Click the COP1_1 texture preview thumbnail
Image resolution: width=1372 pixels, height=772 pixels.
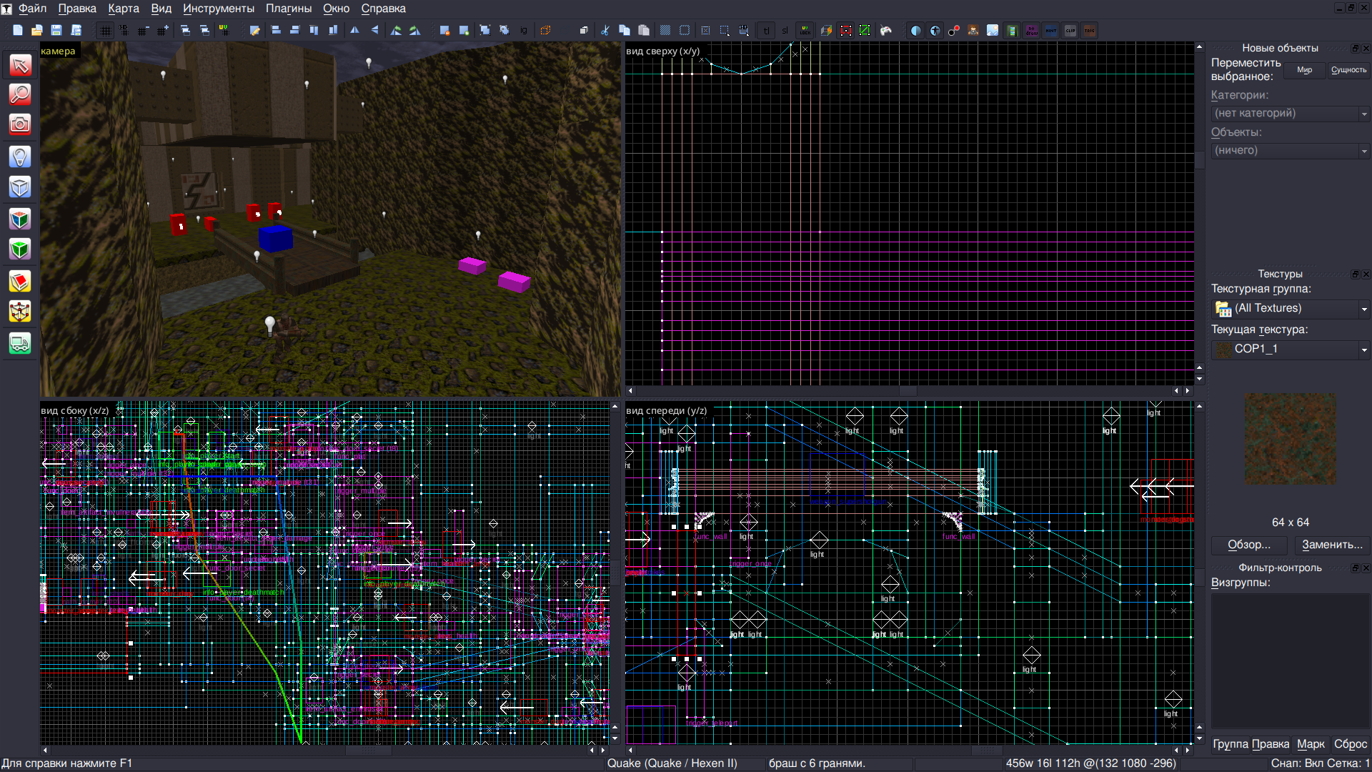point(1290,439)
